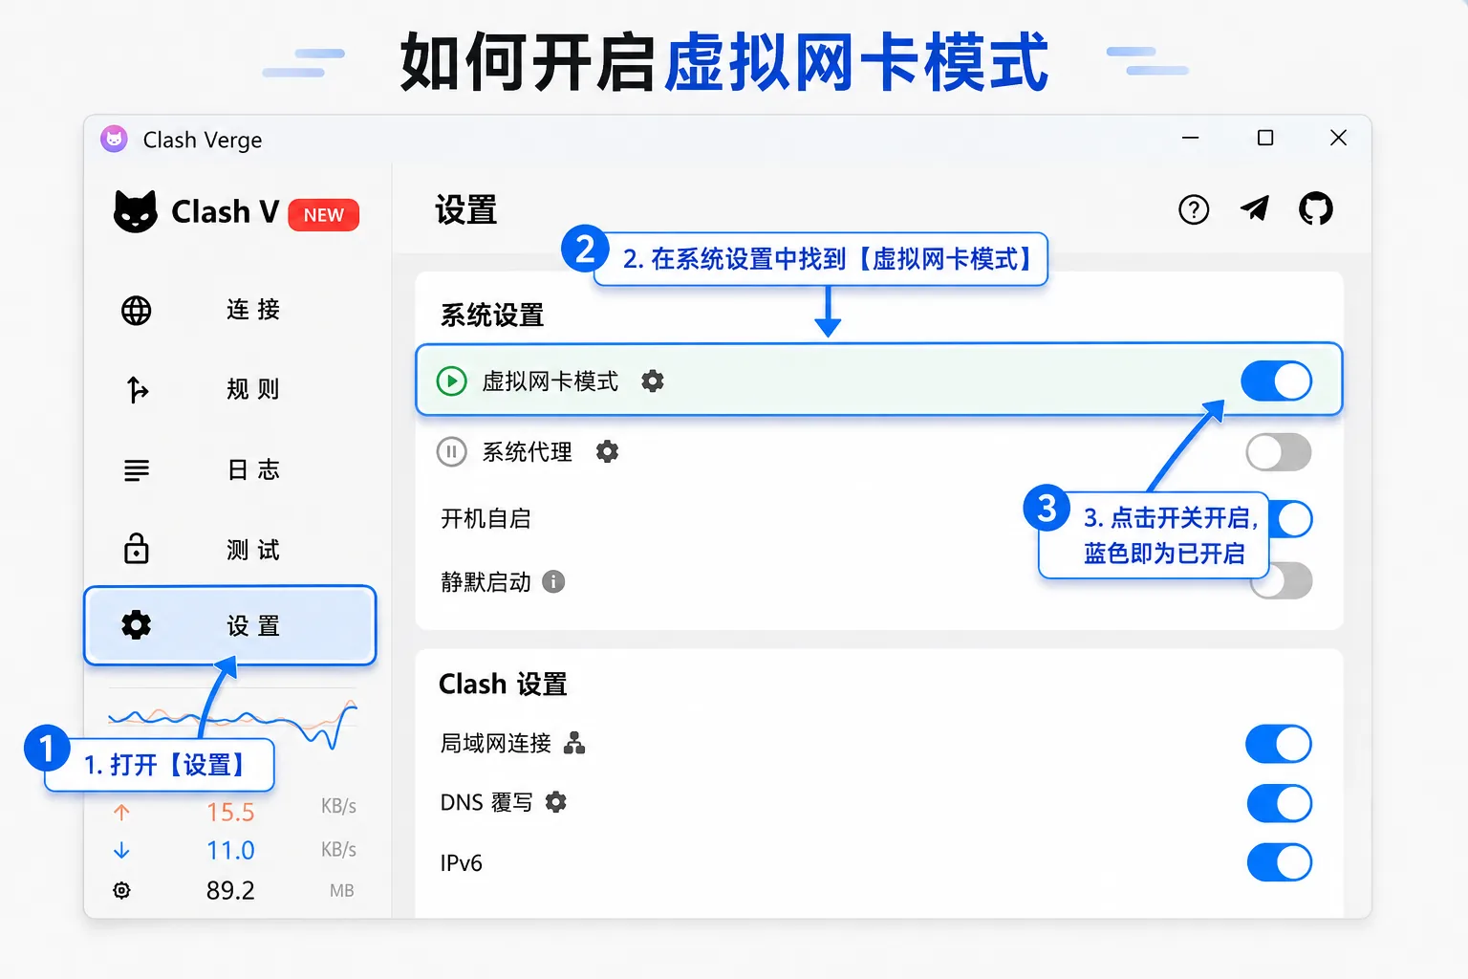1468x979 pixels.
Task: Click the lock icon beside 测试
Action: 137,549
